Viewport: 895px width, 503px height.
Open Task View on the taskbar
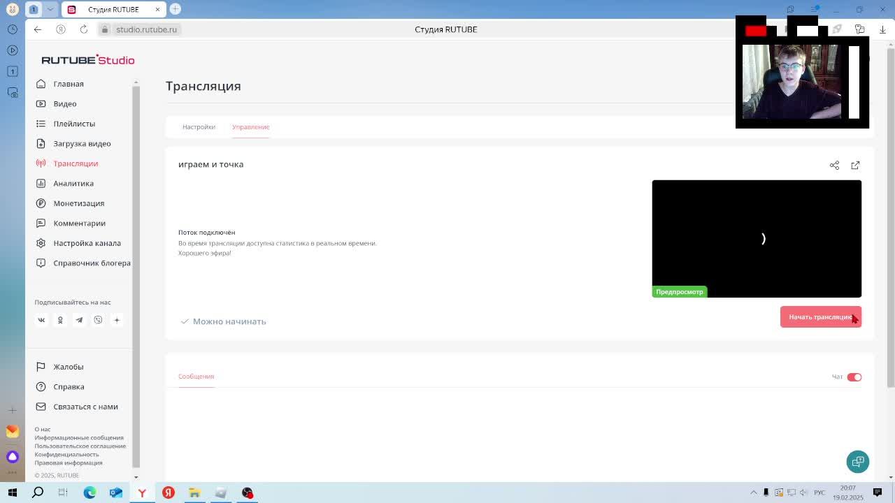tap(63, 493)
